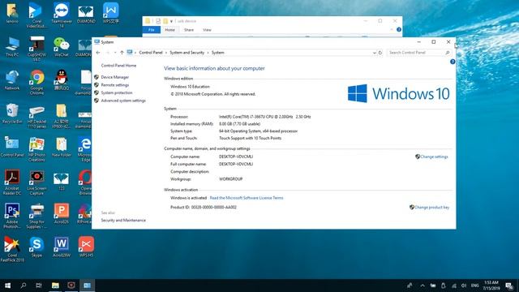Refresh the System page
This screenshot has height=292, width=519.
(x=380, y=53)
